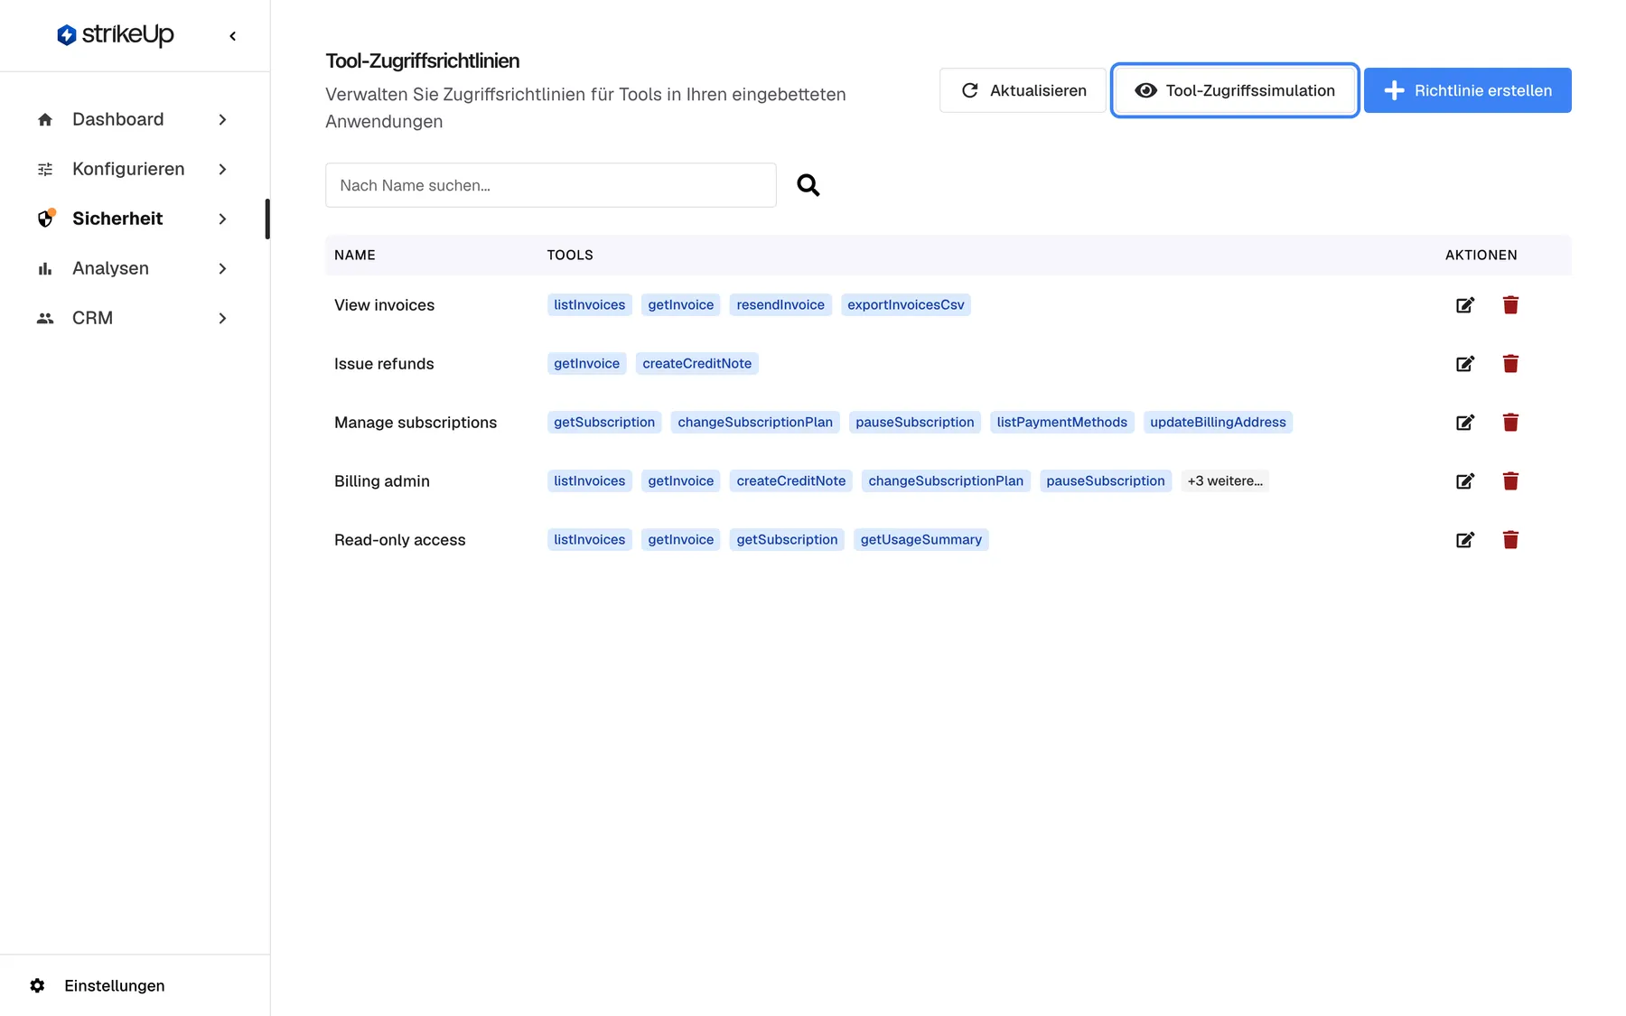Click the Aktualisieren button
The height and width of the screenshot is (1016, 1626).
(x=1023, y=90)
